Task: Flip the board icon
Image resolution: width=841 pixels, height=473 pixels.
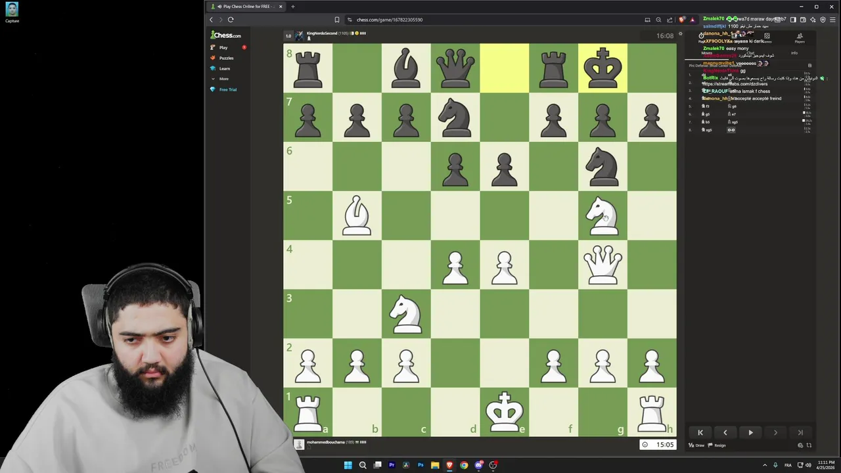Action: (x=809, y=445)
